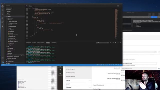Viewport: 160px width, 90px height.
Task: Select the TERMINAL panel tab
Action: tap(48, 43)
